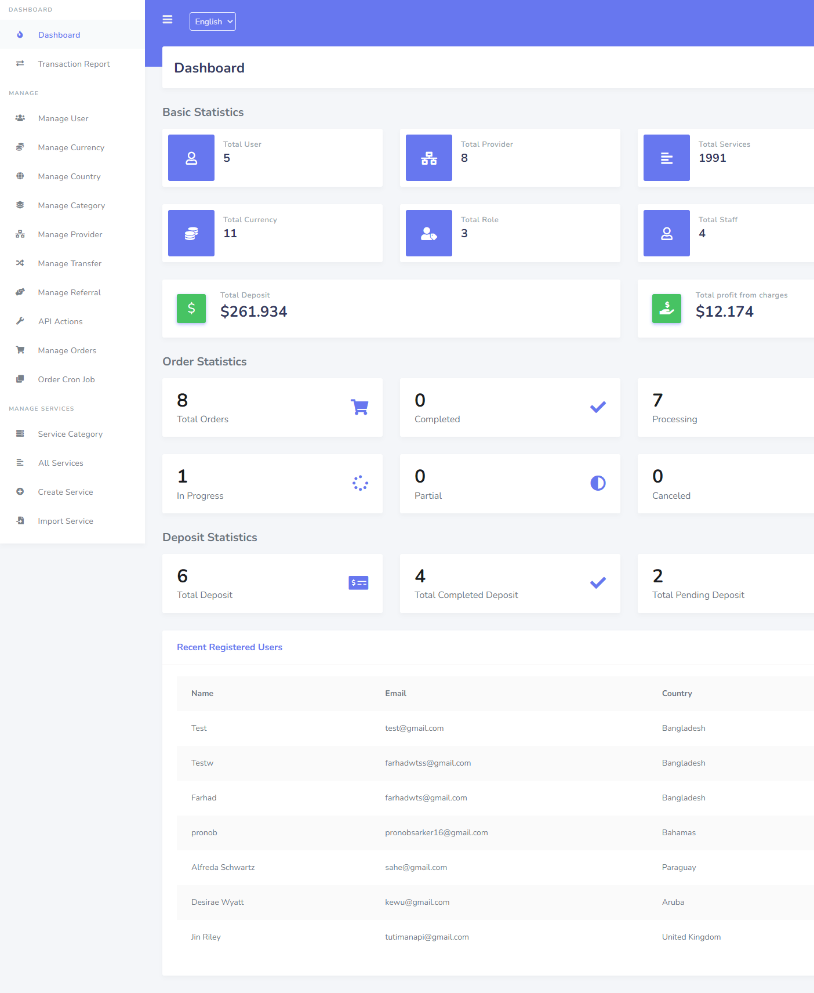
Task: Open the English language dropdown
Action: (212, 21)
